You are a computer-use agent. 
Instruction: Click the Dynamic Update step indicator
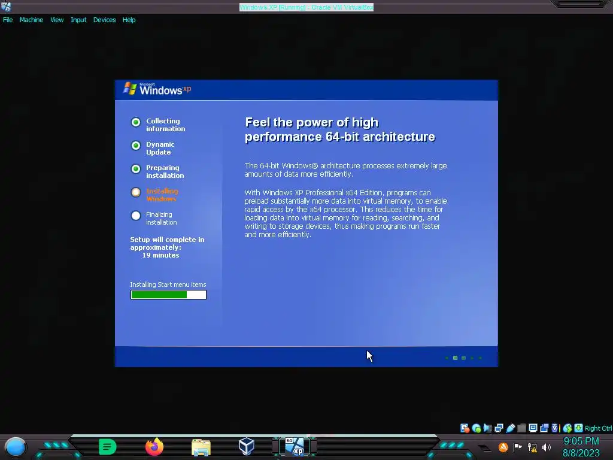click(x=136, y=146)
